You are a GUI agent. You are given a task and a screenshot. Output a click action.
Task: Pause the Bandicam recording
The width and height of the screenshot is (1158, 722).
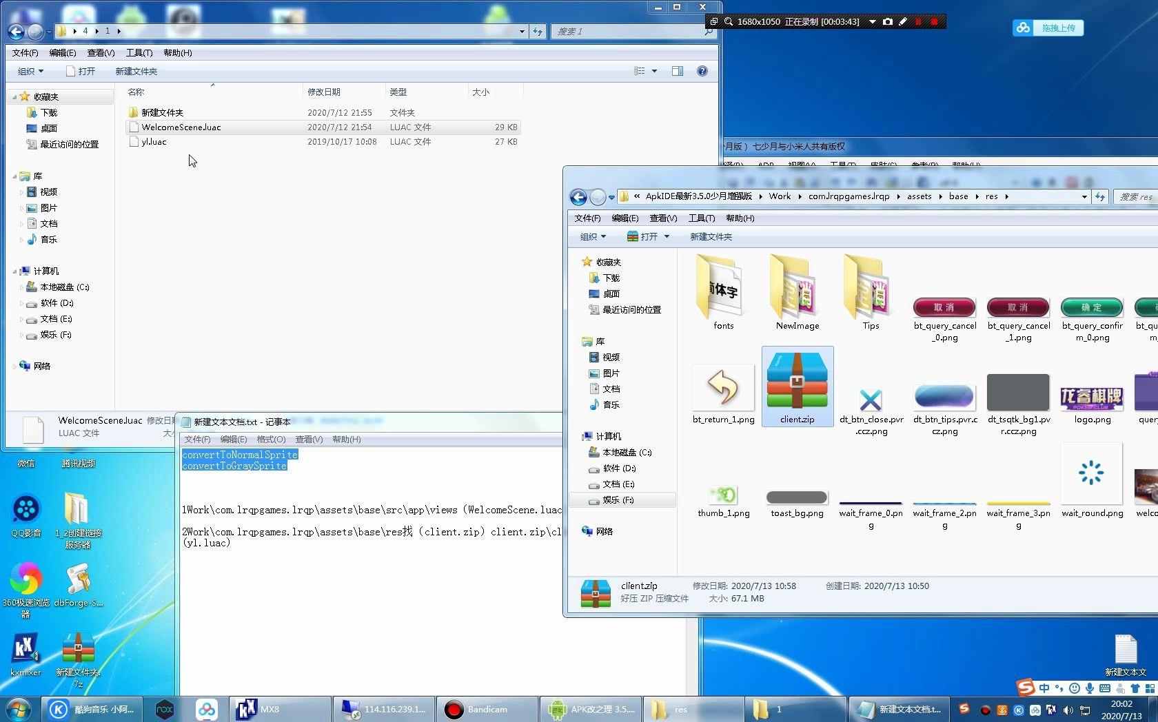(x=918, y=21)
